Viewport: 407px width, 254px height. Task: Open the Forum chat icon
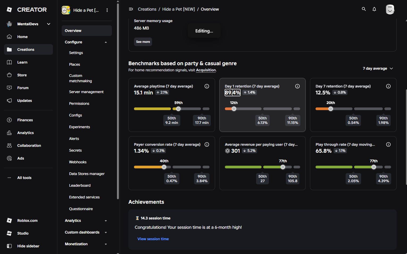tap(9, 88)
